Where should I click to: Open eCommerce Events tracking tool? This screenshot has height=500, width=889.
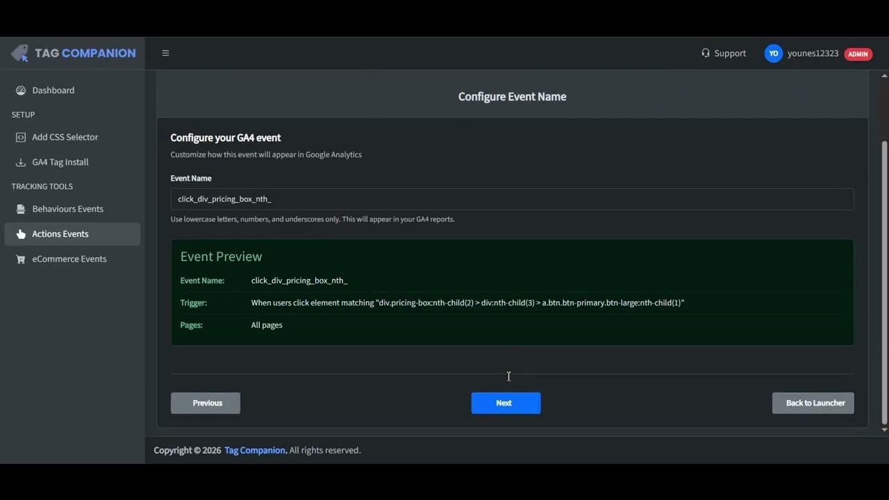[72, 259]
